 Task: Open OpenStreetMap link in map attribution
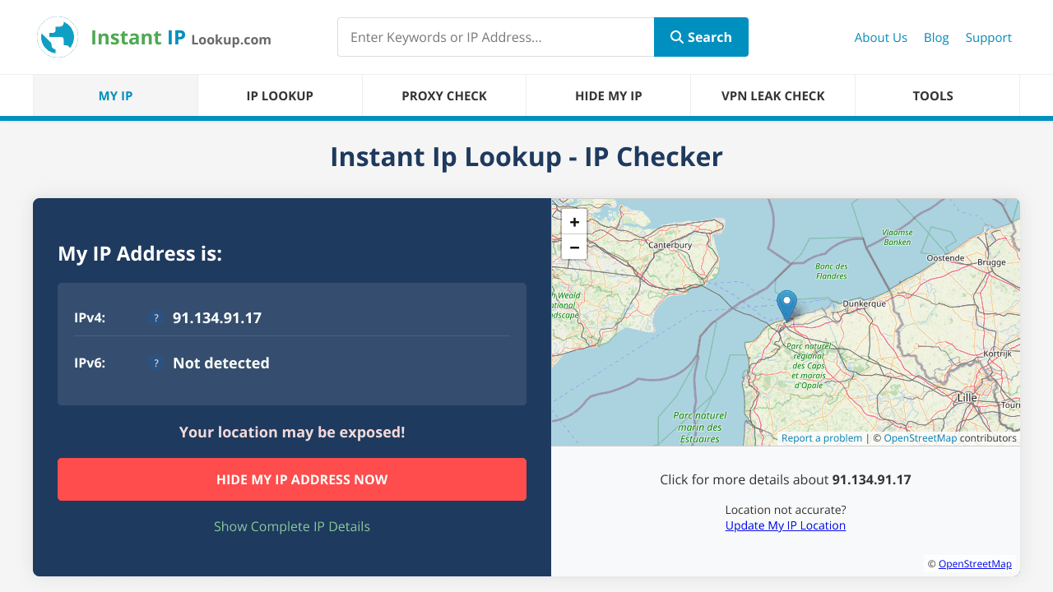tap(921, 438)
